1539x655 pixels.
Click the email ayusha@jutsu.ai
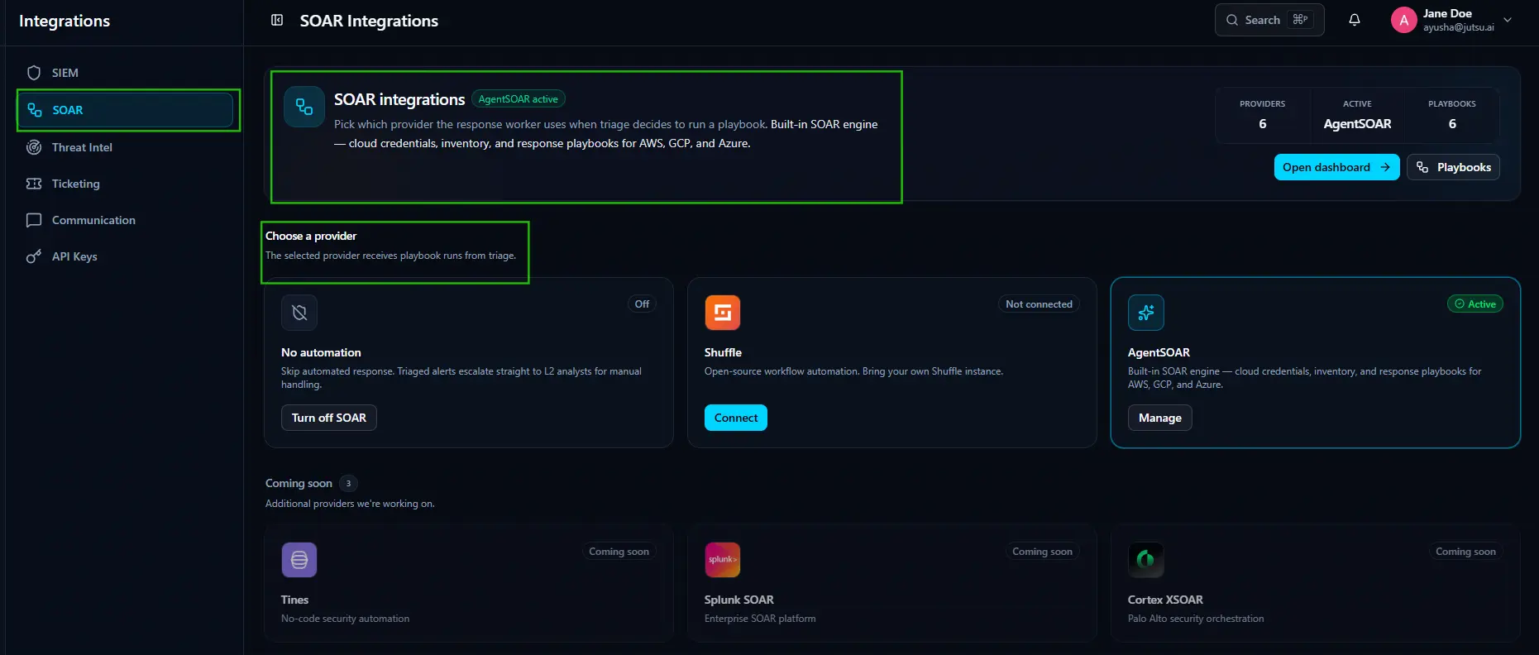click(x=1458, y=27)
